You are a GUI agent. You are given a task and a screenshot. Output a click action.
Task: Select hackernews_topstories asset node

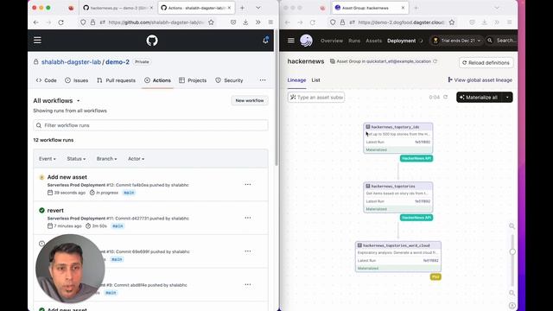tap(398, 197)
